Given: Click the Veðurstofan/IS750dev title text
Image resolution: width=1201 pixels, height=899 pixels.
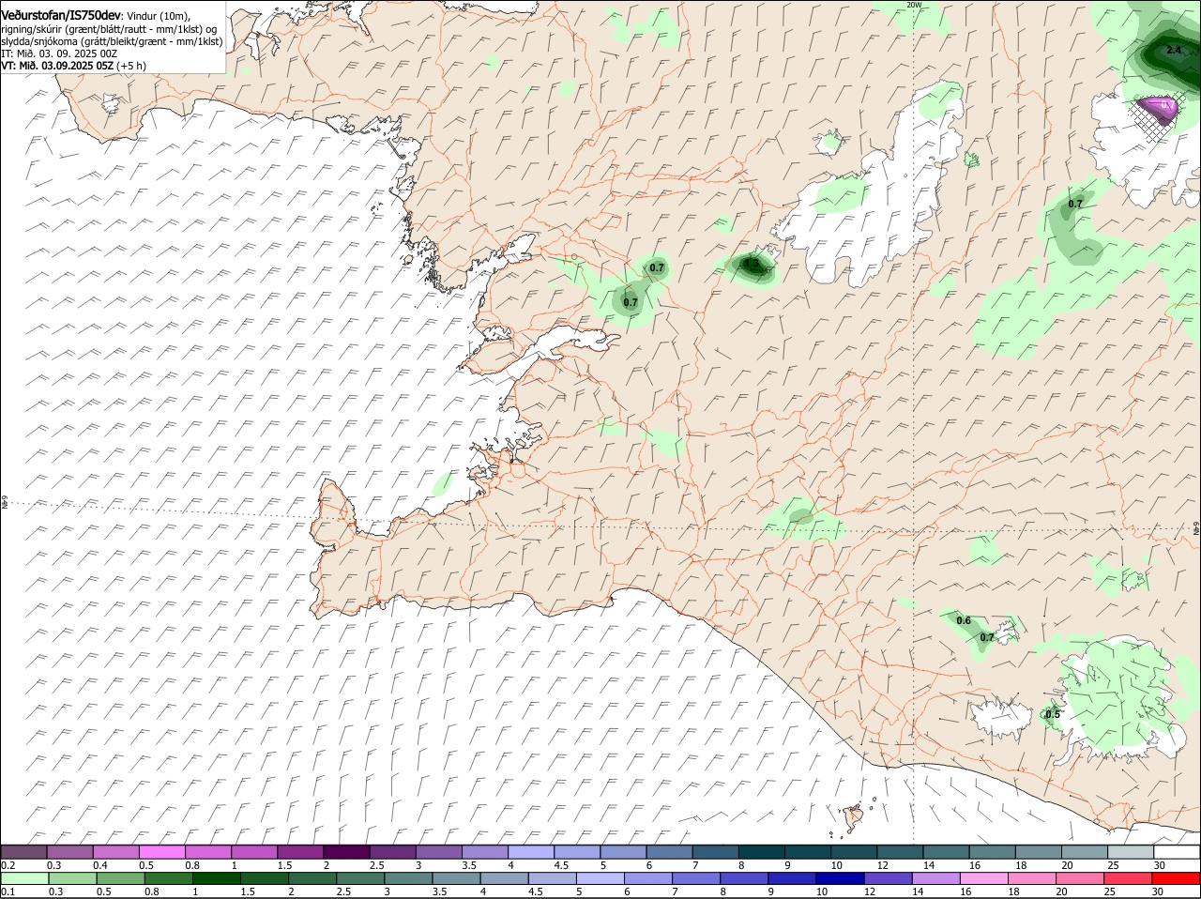Looking at the screenshot, I should 61,16.
